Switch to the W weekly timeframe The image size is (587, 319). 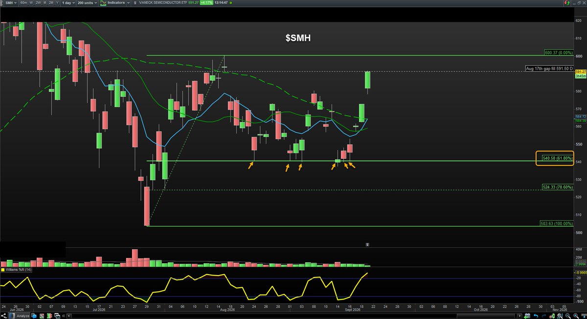pos(31,3)
